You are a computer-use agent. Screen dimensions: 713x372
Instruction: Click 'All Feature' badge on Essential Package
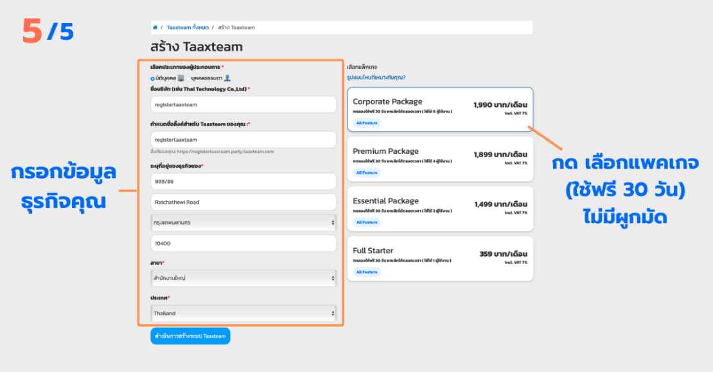click(x=367, y=222)
